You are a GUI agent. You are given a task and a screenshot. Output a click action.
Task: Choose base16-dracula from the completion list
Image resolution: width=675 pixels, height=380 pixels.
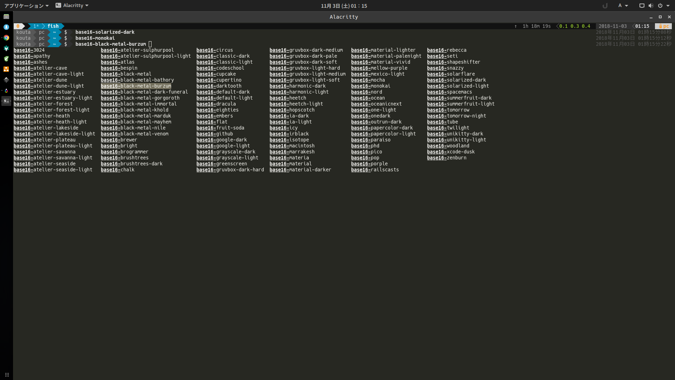click(216, 104)
